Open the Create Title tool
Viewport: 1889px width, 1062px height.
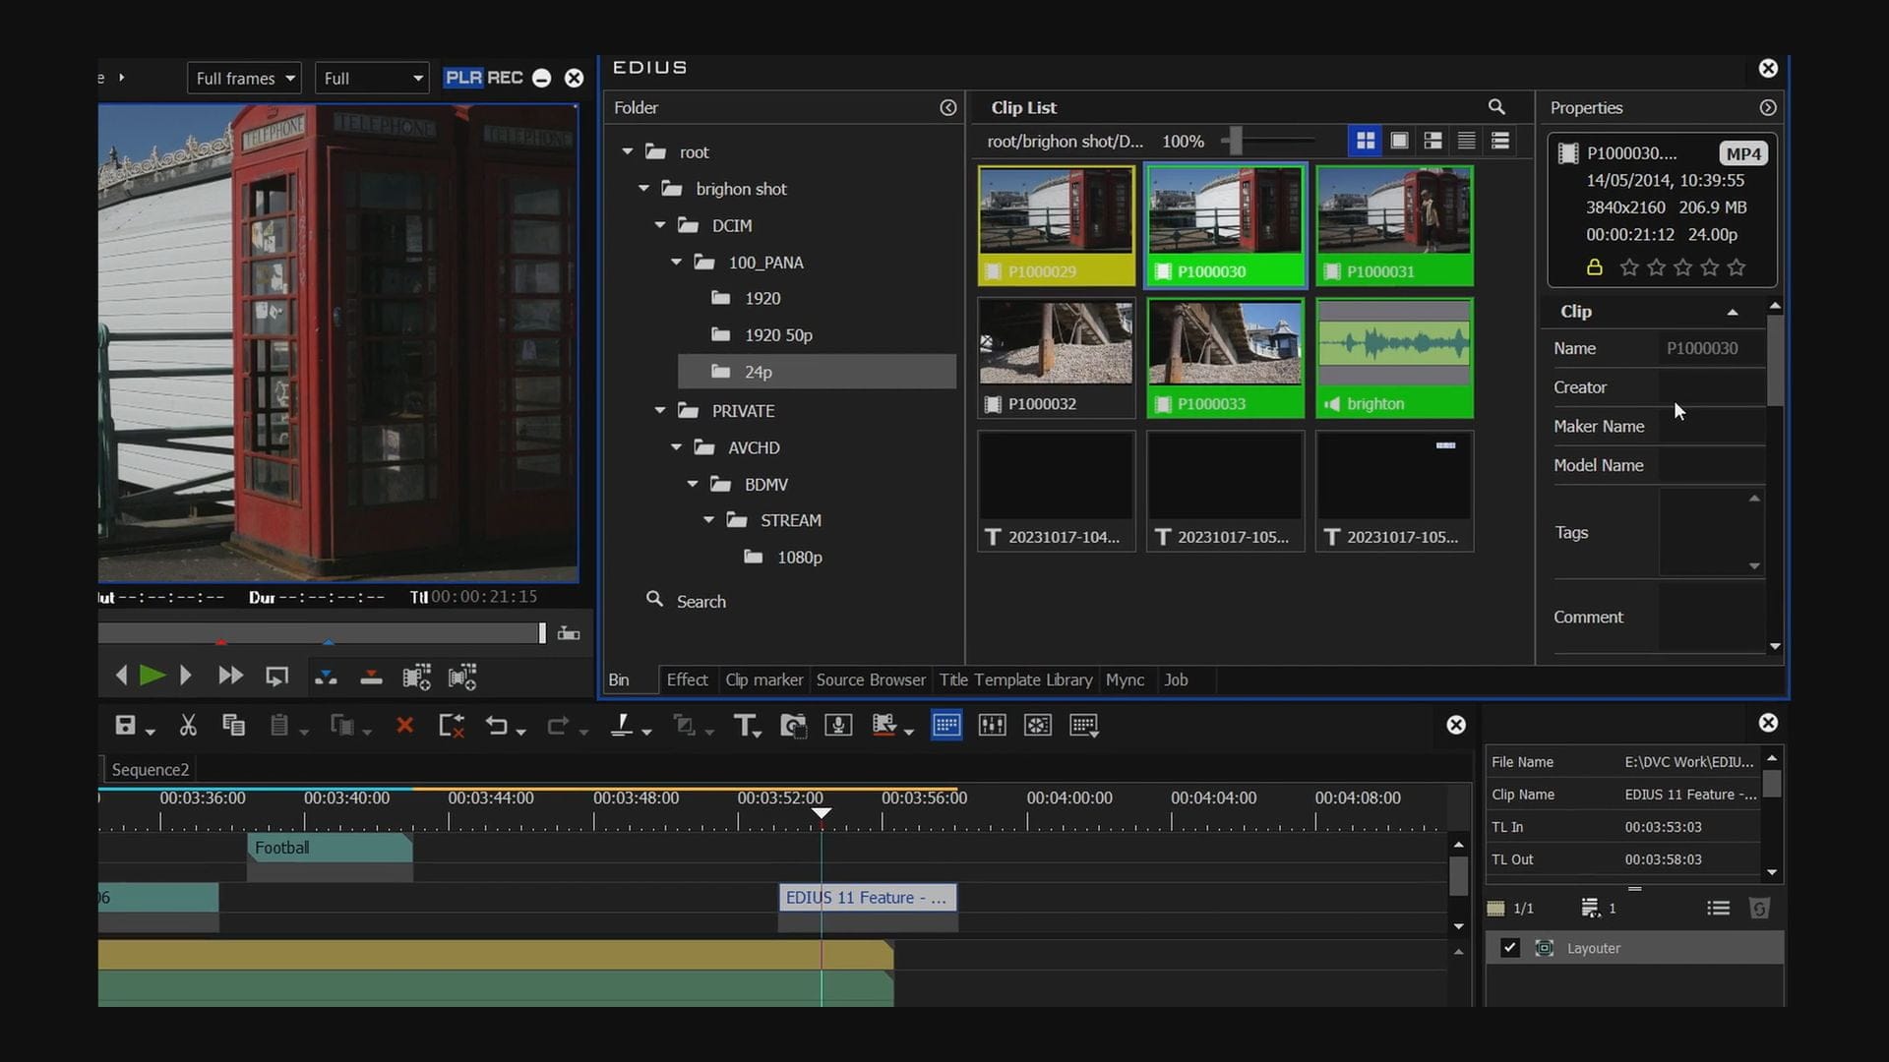[x=745, y=726]
